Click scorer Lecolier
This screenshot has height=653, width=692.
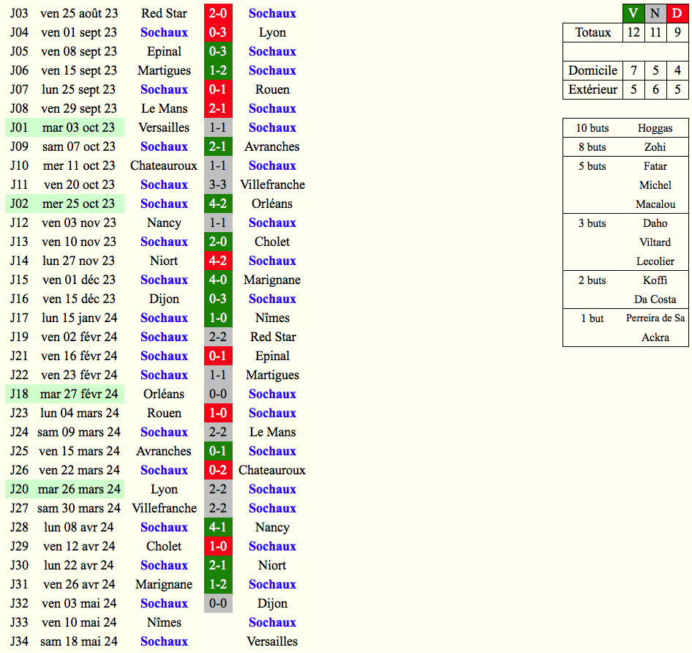[x=655, y=261]
